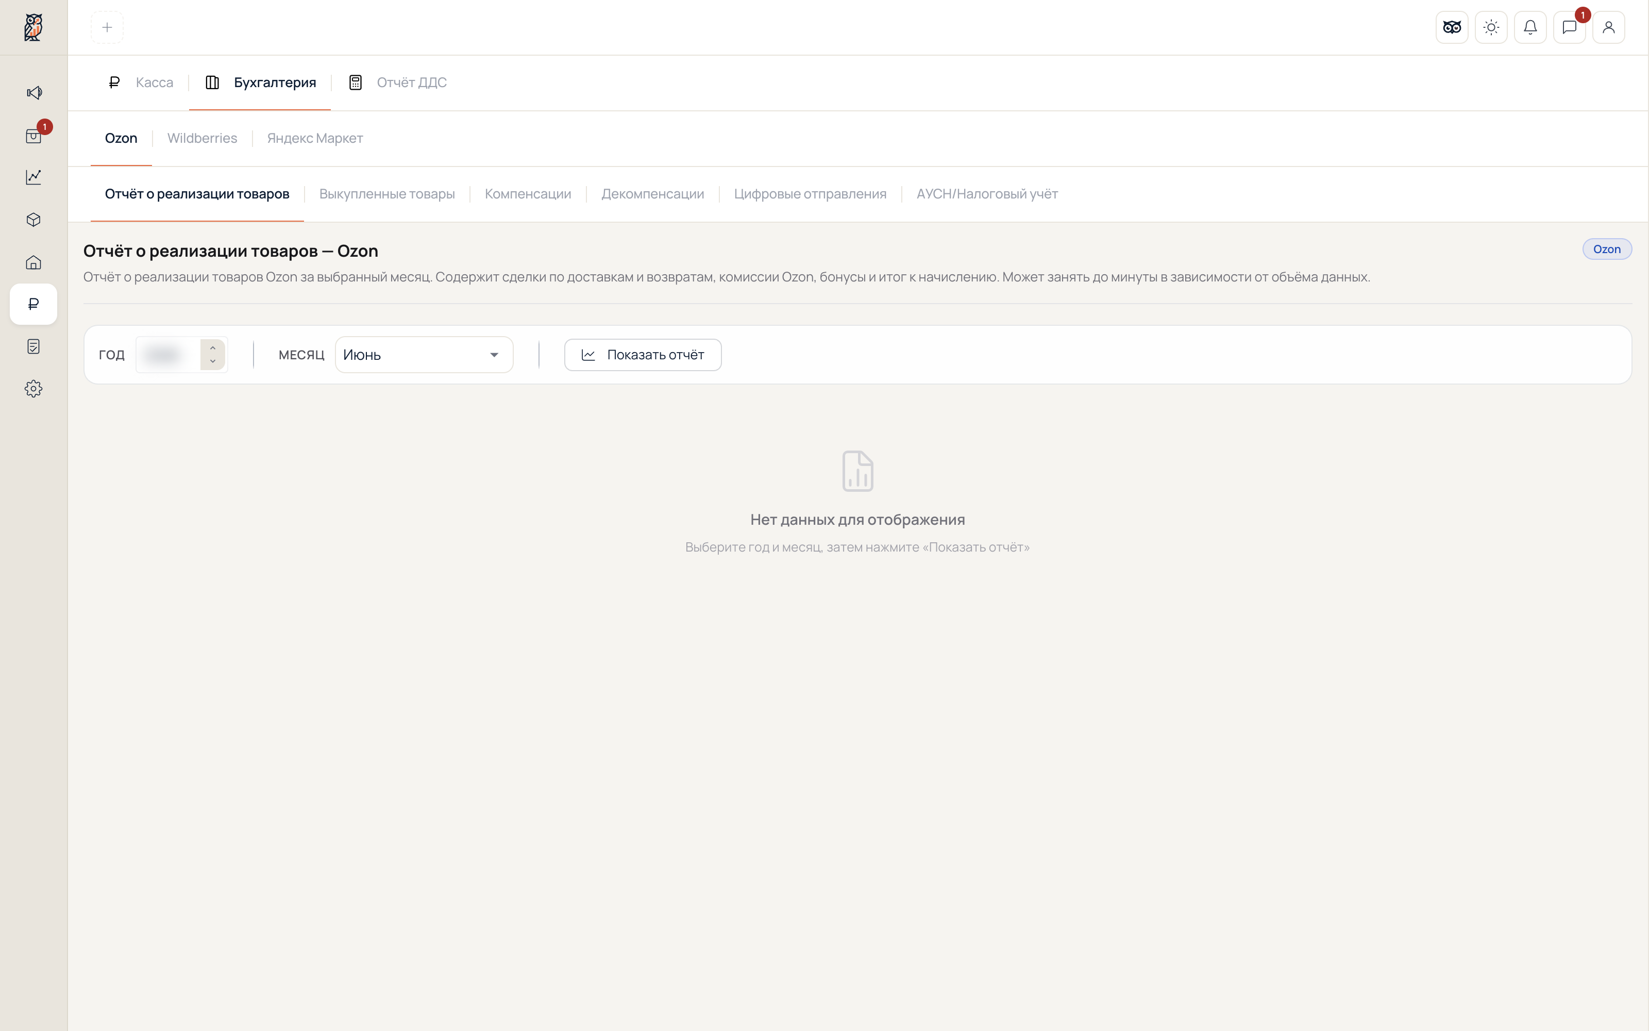The width and height of the screenshot is (1649, 1031).
Task: Click the year input field
Action: click(169, 355)
